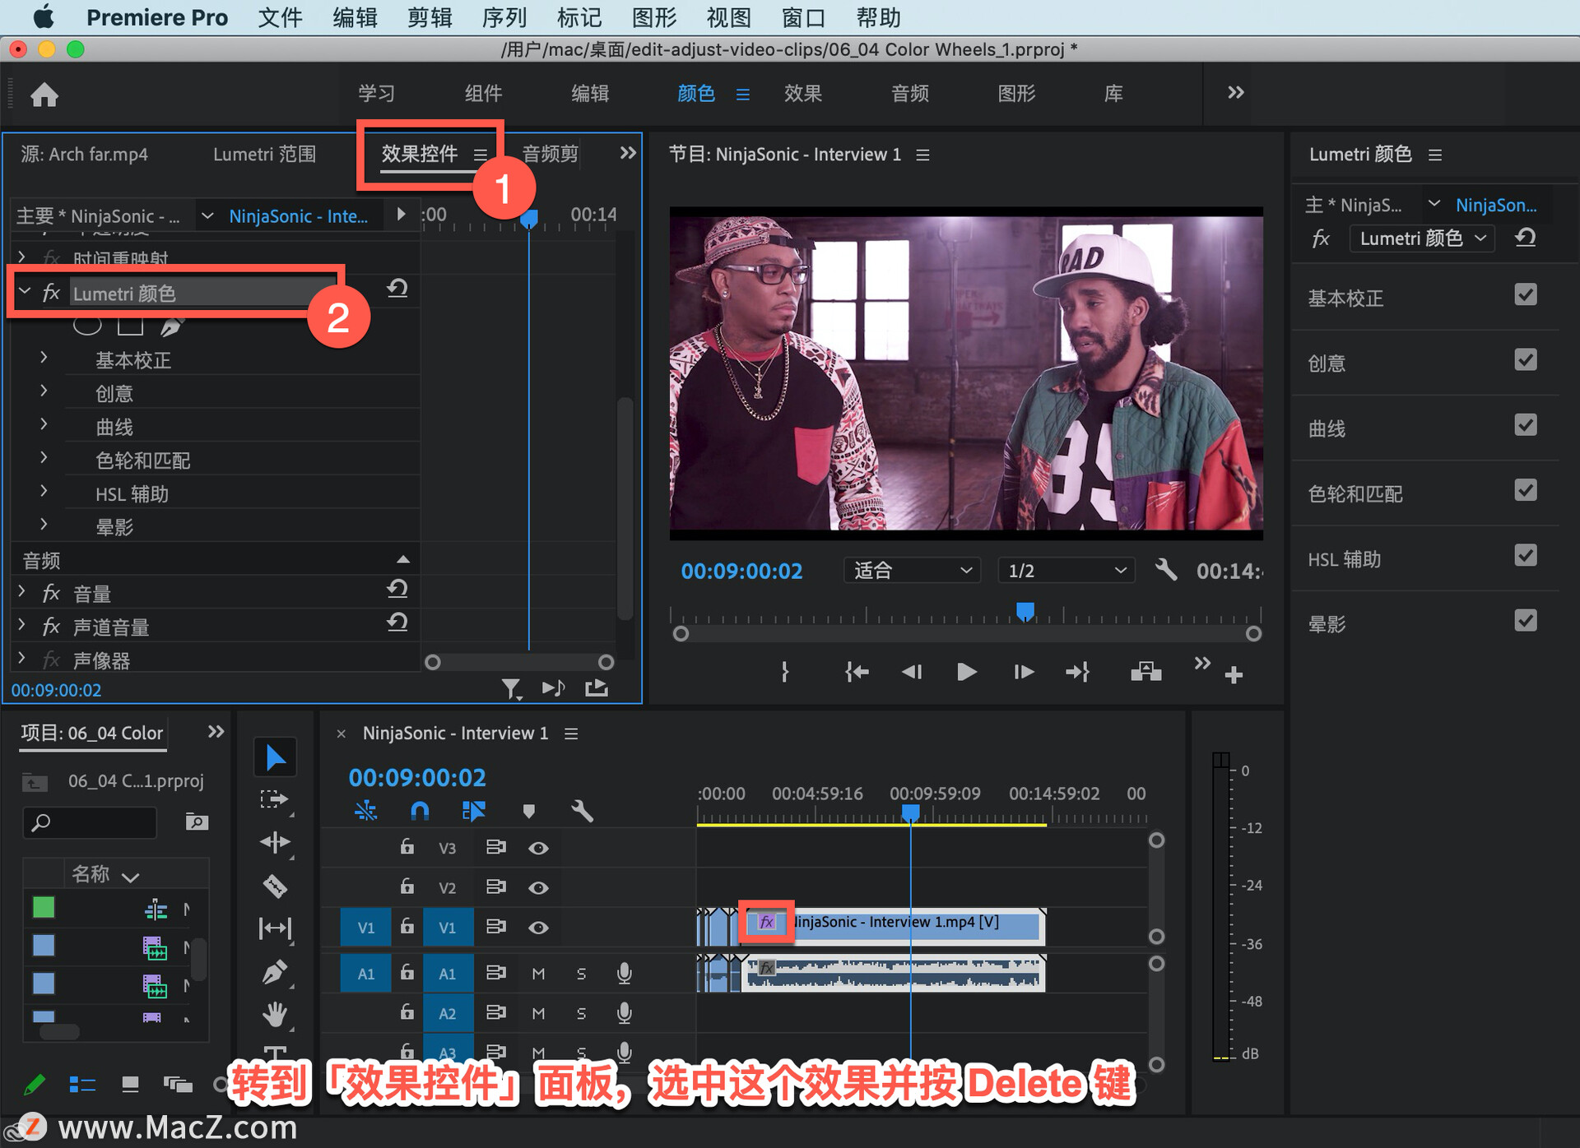This screenshot has width=1580, height=1148.
Task: Select free draw bezier mask pen
Action: pyautogui.click(x=171, y=326)
